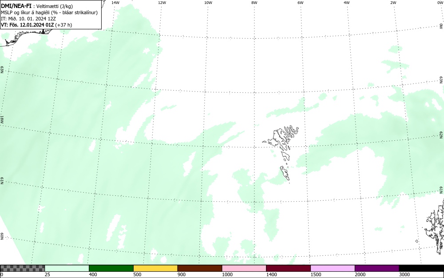Click the black above-3000 legend swatch
The image size is (444, 278).
(x=421, y=268)
